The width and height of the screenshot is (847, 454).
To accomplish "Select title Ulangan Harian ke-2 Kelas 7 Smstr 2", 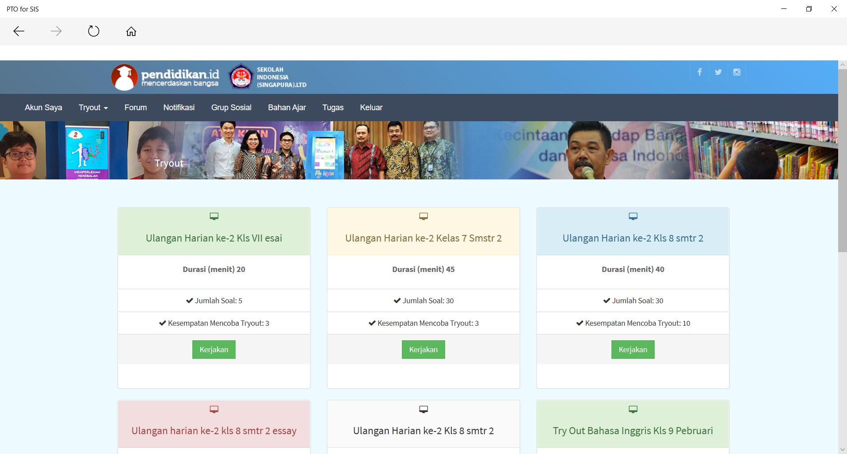I will point(423,238).
